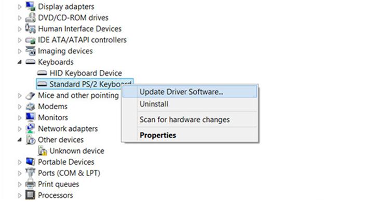Click the Network adapters icon

(x=31, y=128)
